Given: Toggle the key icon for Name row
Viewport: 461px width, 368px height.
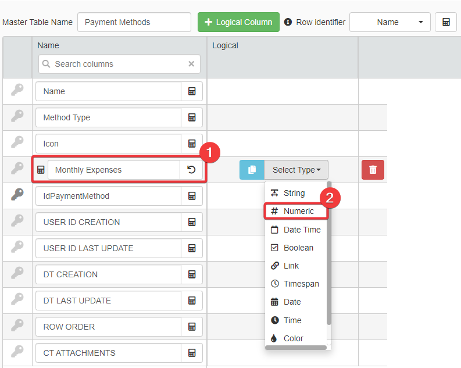Looking at the screenshot, I should point(17,91).
